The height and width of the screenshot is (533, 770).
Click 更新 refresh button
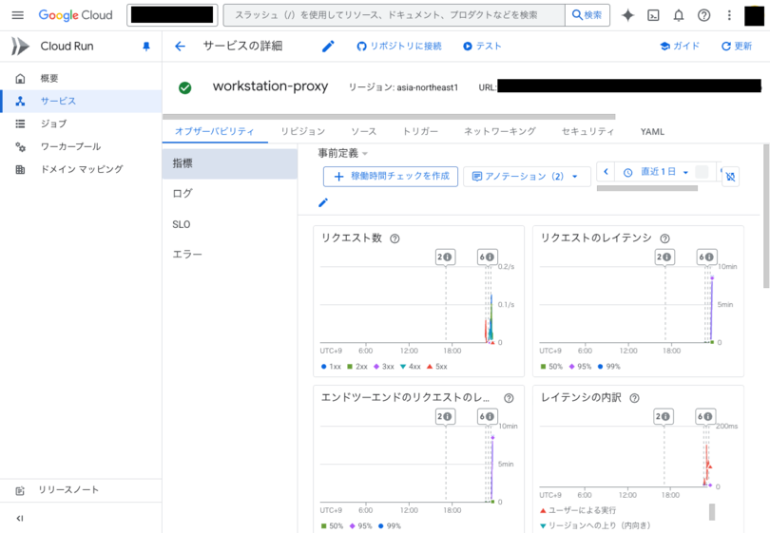737,47
